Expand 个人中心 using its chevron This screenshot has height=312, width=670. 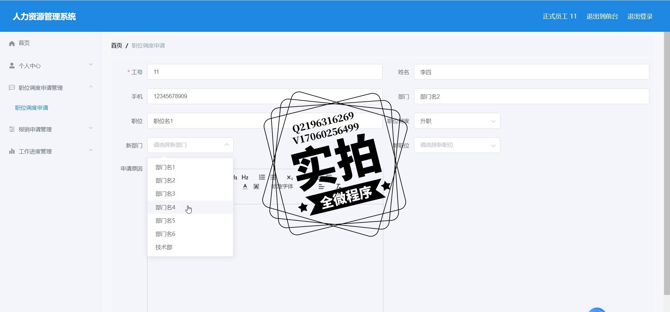pyautogui.click(x=91, y=65)
